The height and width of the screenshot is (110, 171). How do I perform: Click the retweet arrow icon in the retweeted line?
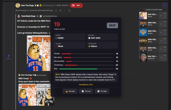pyautogui.click(x=28, y=11)
